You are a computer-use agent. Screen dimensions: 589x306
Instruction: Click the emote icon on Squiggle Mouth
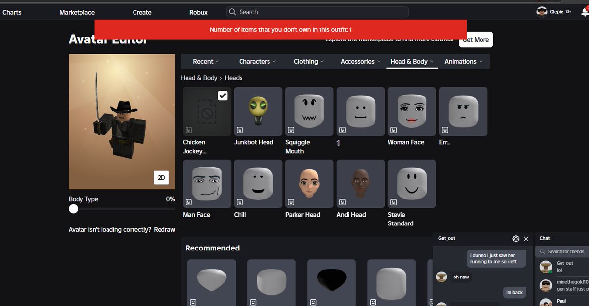(291, 130)
